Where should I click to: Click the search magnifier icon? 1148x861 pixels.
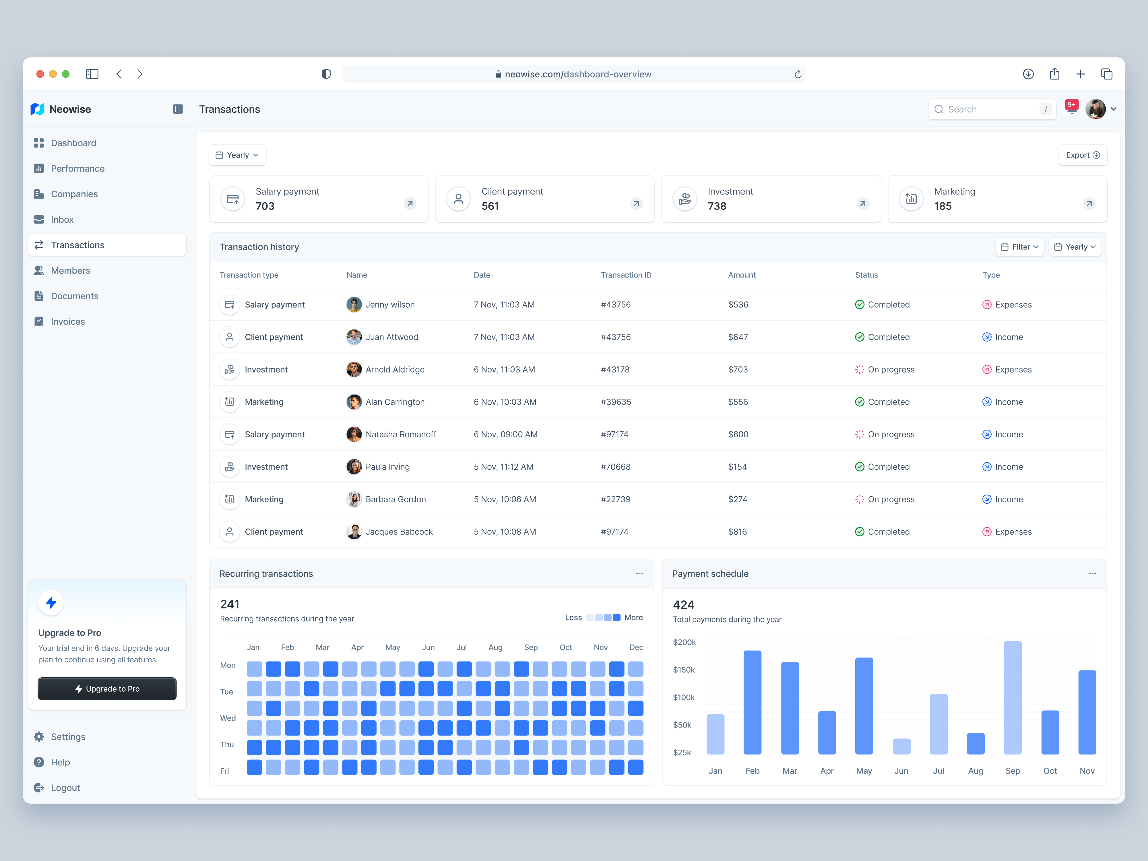939,109
